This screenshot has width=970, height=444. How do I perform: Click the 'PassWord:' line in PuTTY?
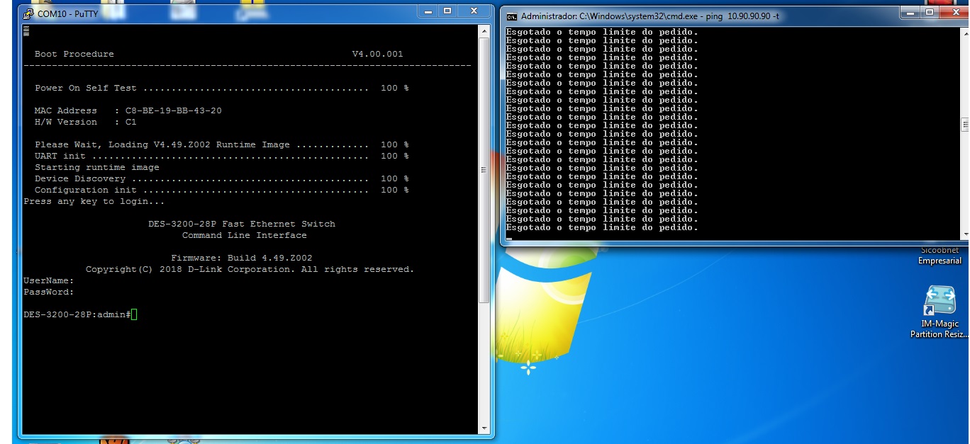(x=49, y=292)
